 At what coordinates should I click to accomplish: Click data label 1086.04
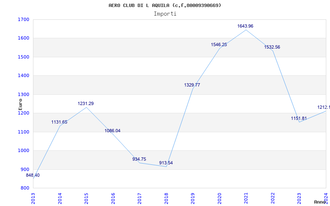[112, 131]
